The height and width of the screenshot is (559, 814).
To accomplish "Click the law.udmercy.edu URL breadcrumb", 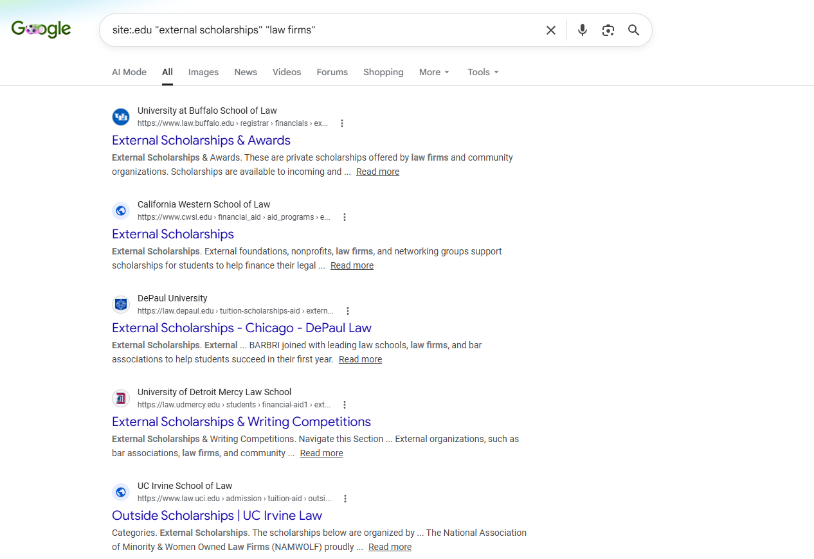I will [234, 405].
